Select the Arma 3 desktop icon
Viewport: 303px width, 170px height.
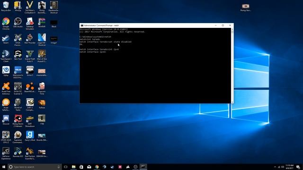tap(30, 71)
